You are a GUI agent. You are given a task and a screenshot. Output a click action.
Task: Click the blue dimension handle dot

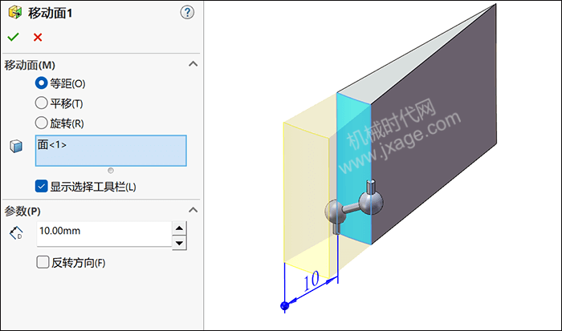coord(284,305)
